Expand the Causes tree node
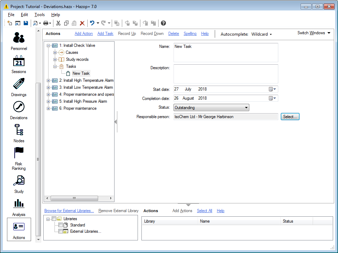The image size is (338, 253). pyautogui.click(x=55, y=52)
